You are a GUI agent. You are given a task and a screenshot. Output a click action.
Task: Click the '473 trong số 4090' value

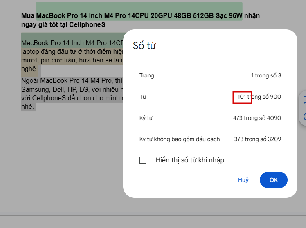coord(257,118)
